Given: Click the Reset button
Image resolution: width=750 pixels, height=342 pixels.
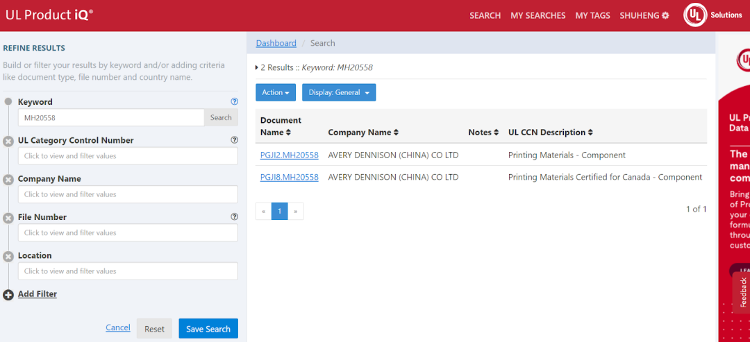Looking at the screenshot, I should tap(154, 329).
